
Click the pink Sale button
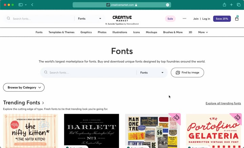tap(170, 19)
